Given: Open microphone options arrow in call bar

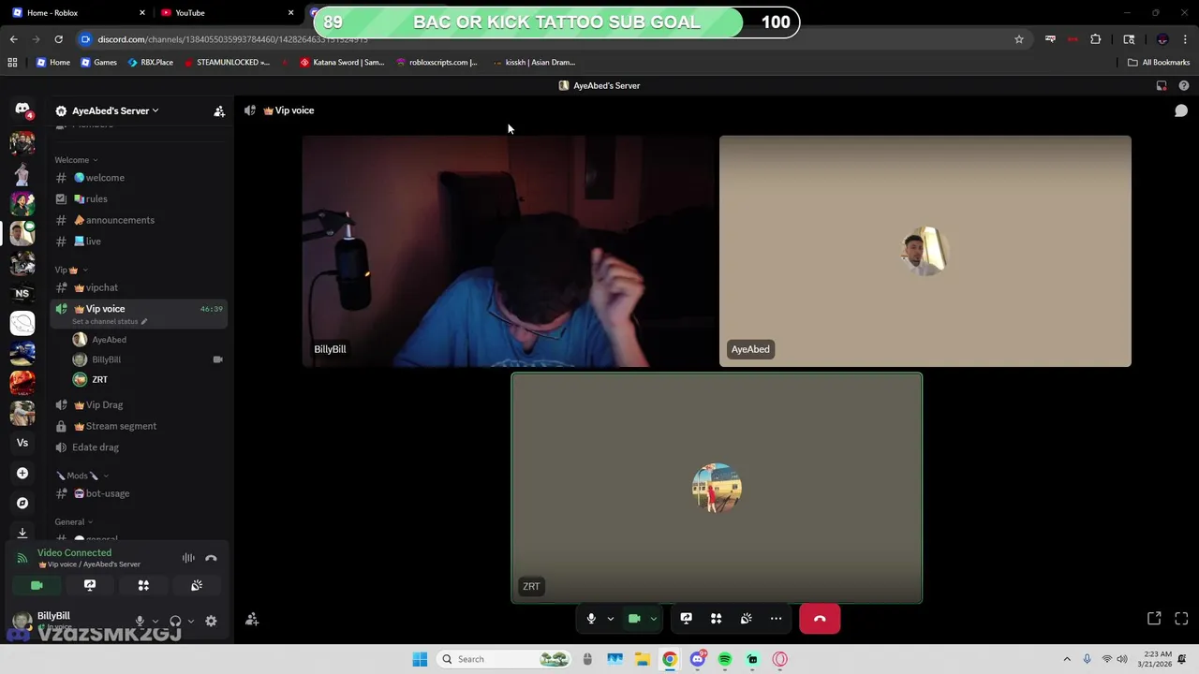Looking at the screenshot, I should 610,619.
